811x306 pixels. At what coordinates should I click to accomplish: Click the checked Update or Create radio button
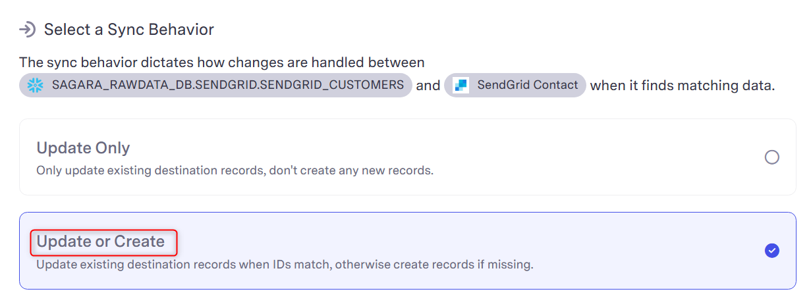coord(771,251)
